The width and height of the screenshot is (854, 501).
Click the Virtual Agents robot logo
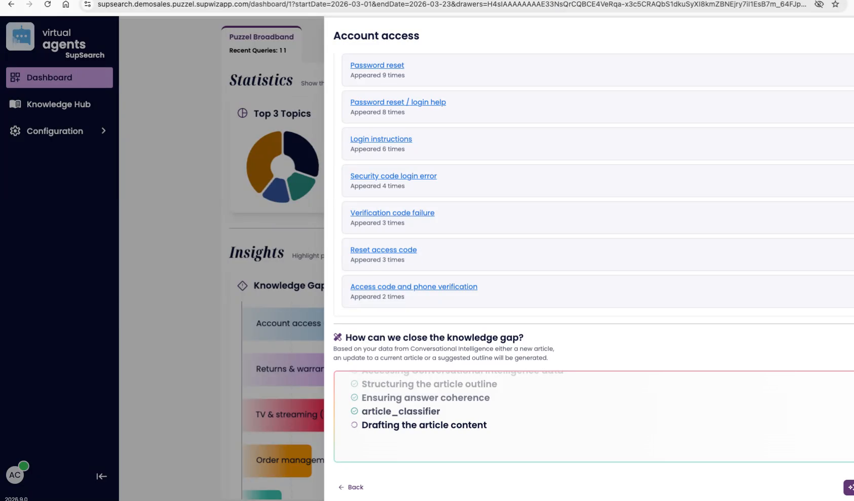click(20, 36)
